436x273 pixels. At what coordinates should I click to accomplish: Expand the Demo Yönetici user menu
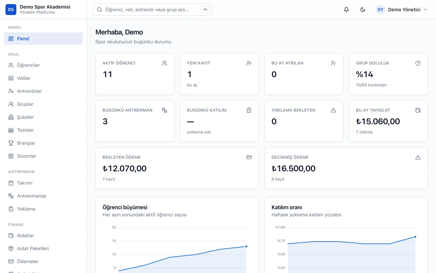point(402,10)
